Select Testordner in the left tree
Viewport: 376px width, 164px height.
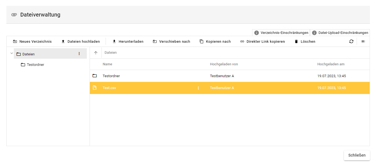coord(35,65)
